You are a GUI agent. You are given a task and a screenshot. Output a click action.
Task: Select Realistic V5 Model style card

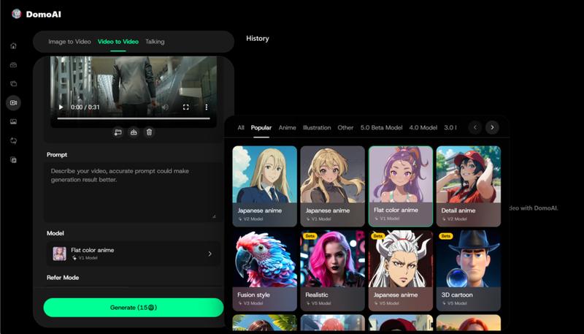click(333, 270)
